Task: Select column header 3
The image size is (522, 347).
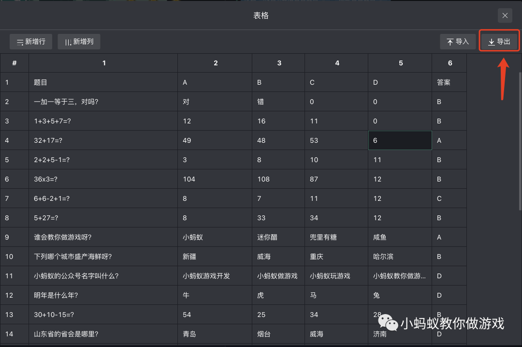Action: (279, 63)
